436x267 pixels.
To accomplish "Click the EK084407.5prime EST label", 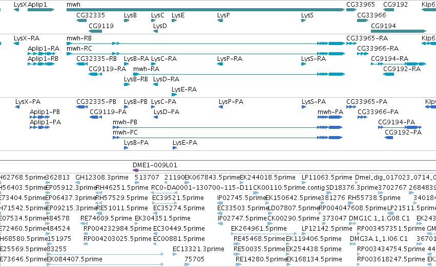I will pos(74,259).
